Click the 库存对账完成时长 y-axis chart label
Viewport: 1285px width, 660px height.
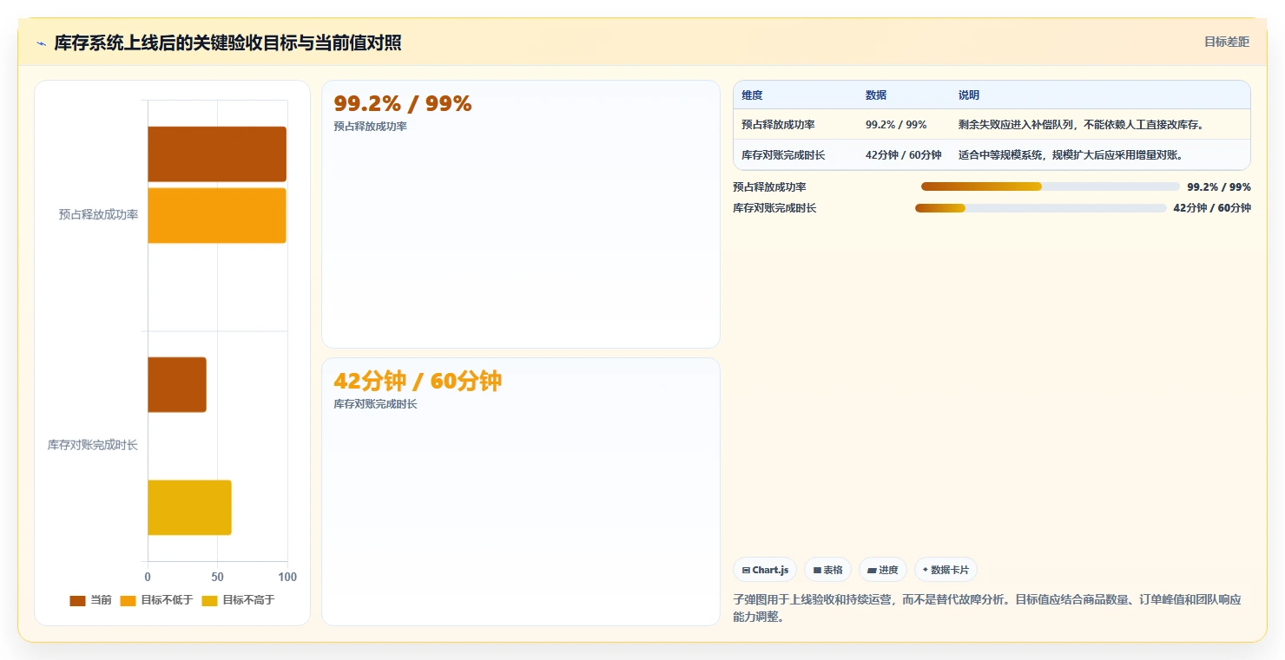pos(92,445)
